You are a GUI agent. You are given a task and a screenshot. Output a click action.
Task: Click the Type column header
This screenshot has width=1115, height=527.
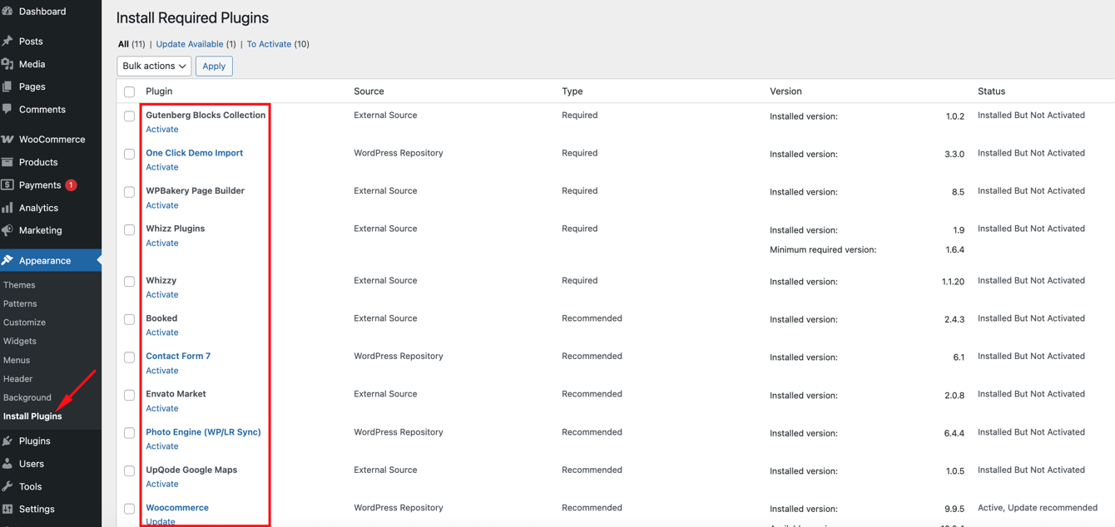click(572, 91)
